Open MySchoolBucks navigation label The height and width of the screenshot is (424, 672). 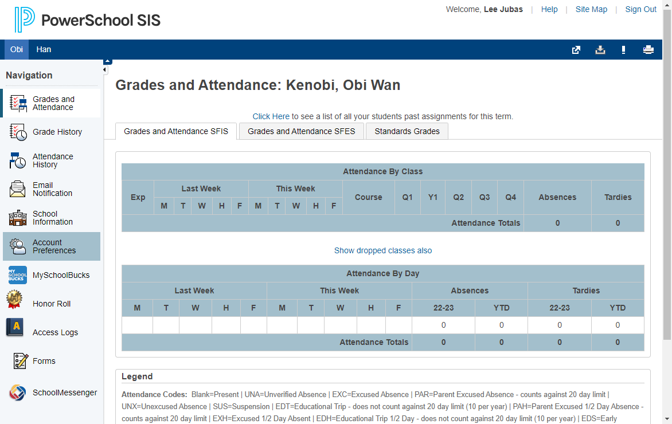click(61, 275)
